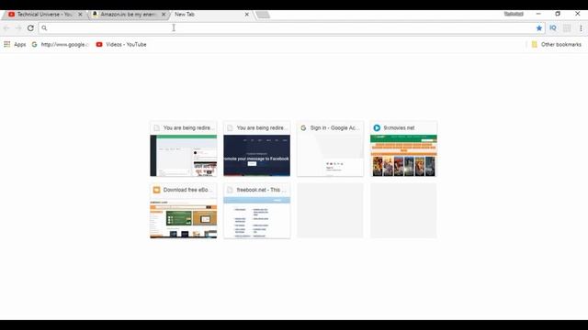Close the New Tab tab
This screenshot has height=330, width=588.
coord(247,15)
